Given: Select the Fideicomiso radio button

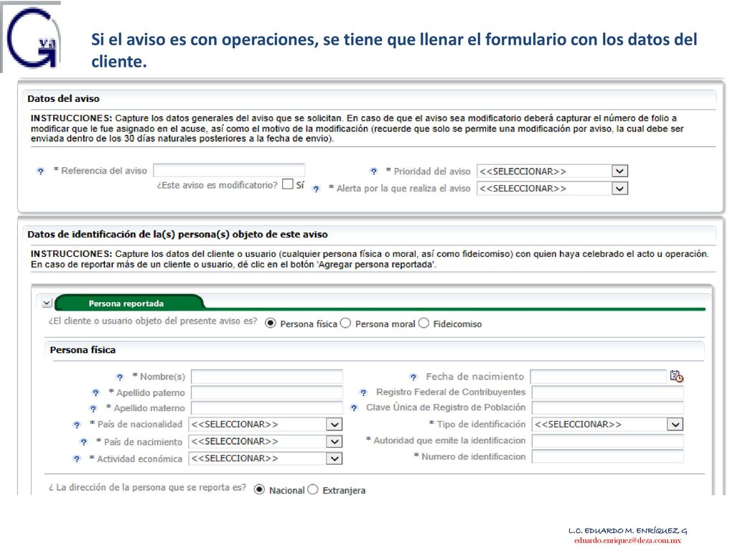Looking at the screenshot, I should (x=423, y=324).
